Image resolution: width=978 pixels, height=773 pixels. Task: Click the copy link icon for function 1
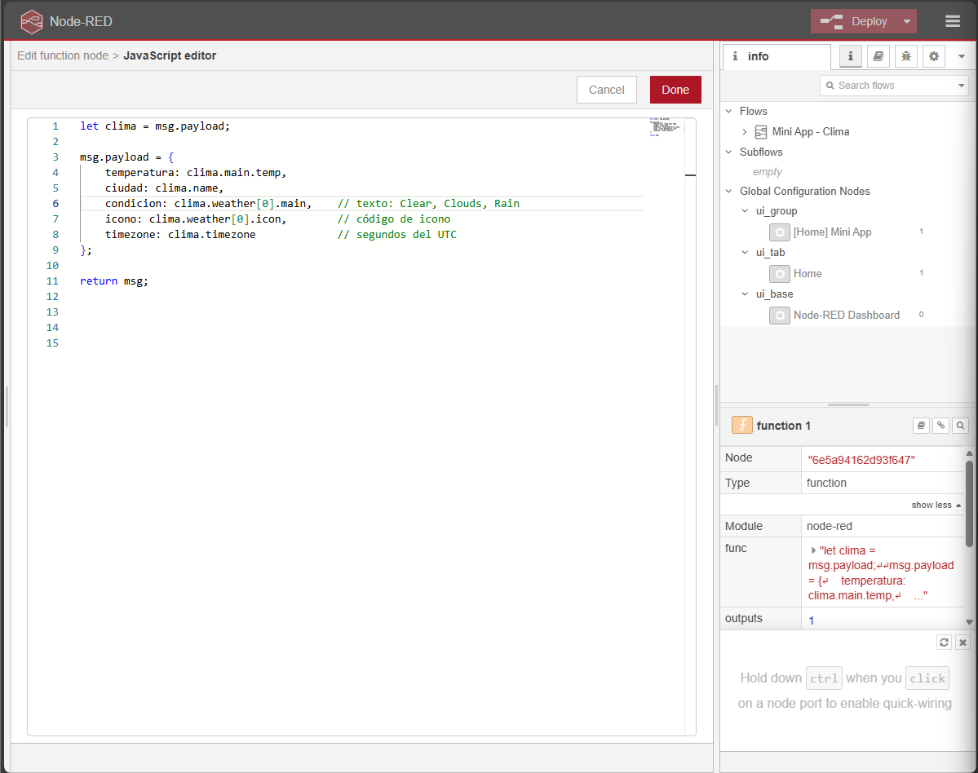pyautogui.click(x=940, y=425)
